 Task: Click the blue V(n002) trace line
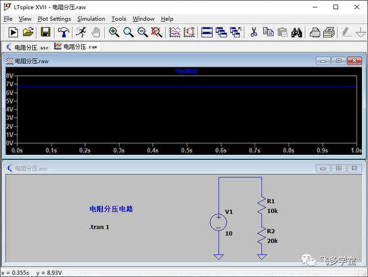[186, 87]
